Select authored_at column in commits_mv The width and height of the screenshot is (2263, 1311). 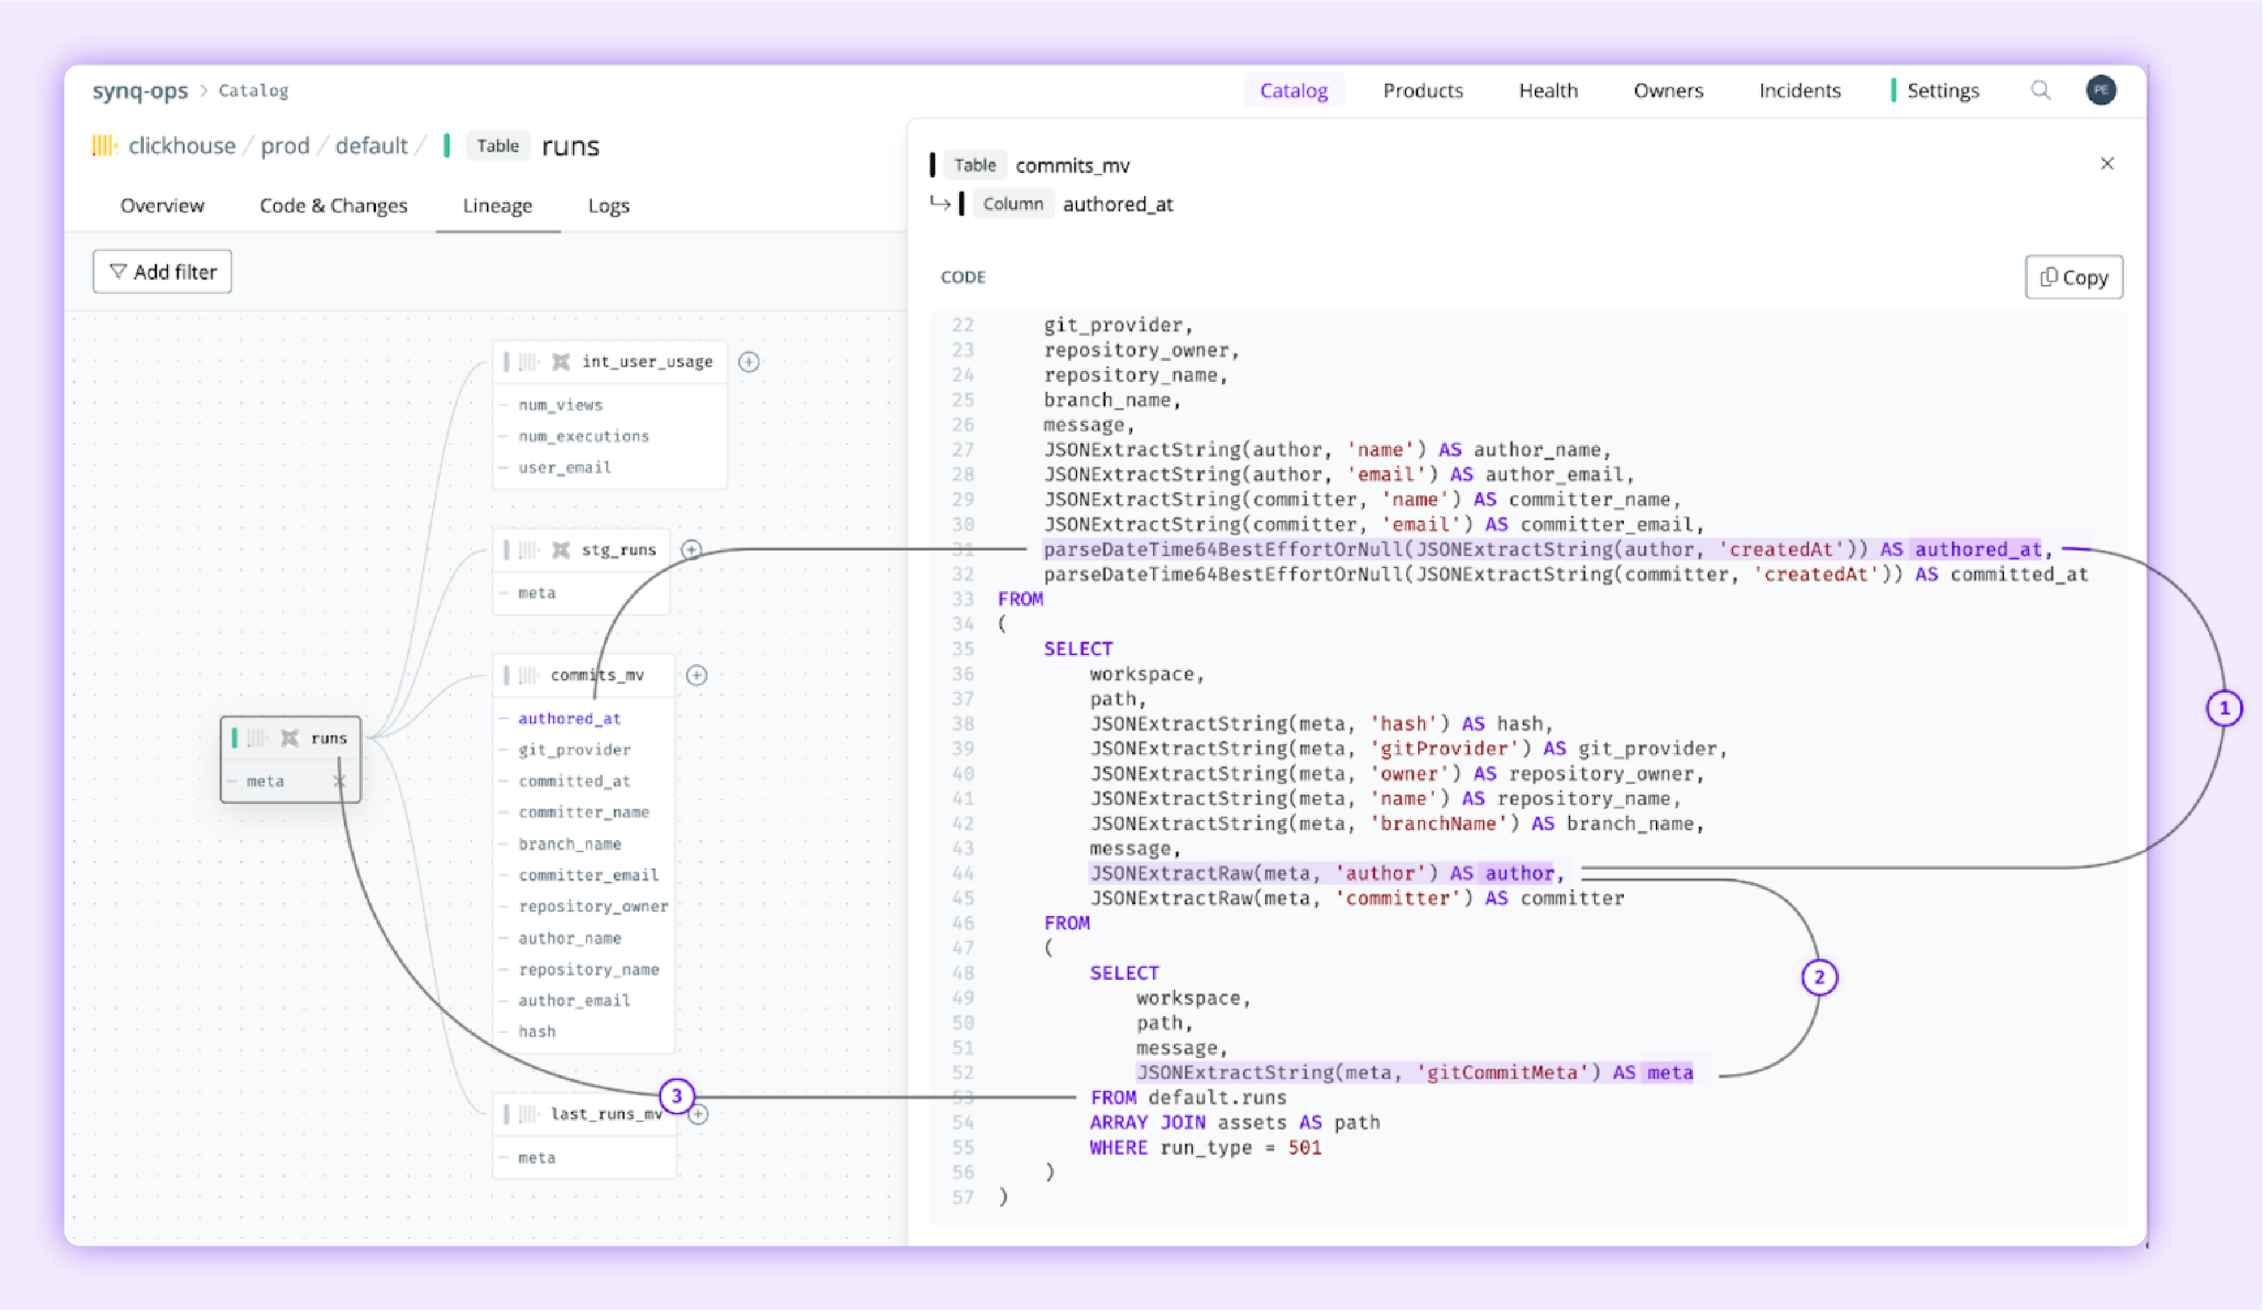click(570, 718)
